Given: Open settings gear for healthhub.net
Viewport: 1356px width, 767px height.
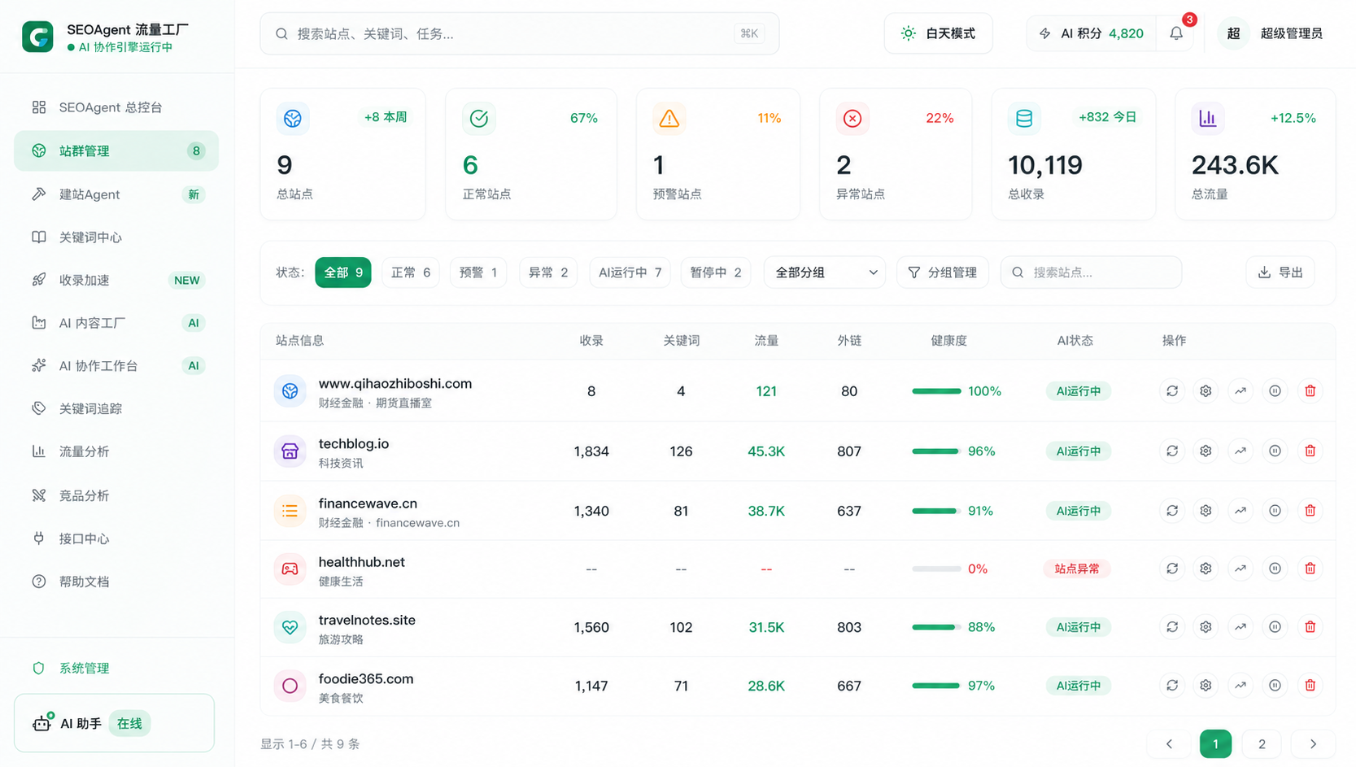Looking at the screenshot, I should (x=1206, y=569).
